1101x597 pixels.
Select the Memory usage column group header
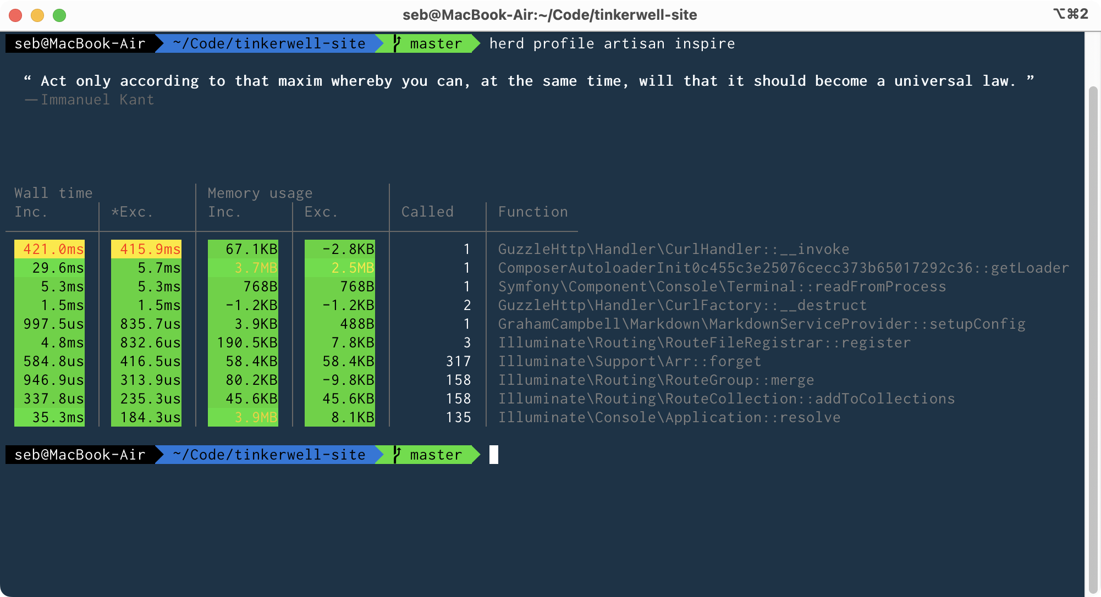(259, 193)
